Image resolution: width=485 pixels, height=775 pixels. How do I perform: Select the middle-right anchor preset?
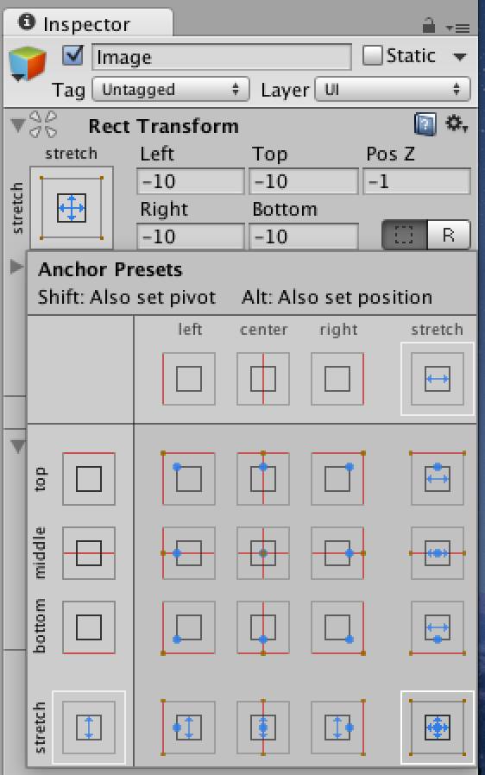[x=337, y=553]
